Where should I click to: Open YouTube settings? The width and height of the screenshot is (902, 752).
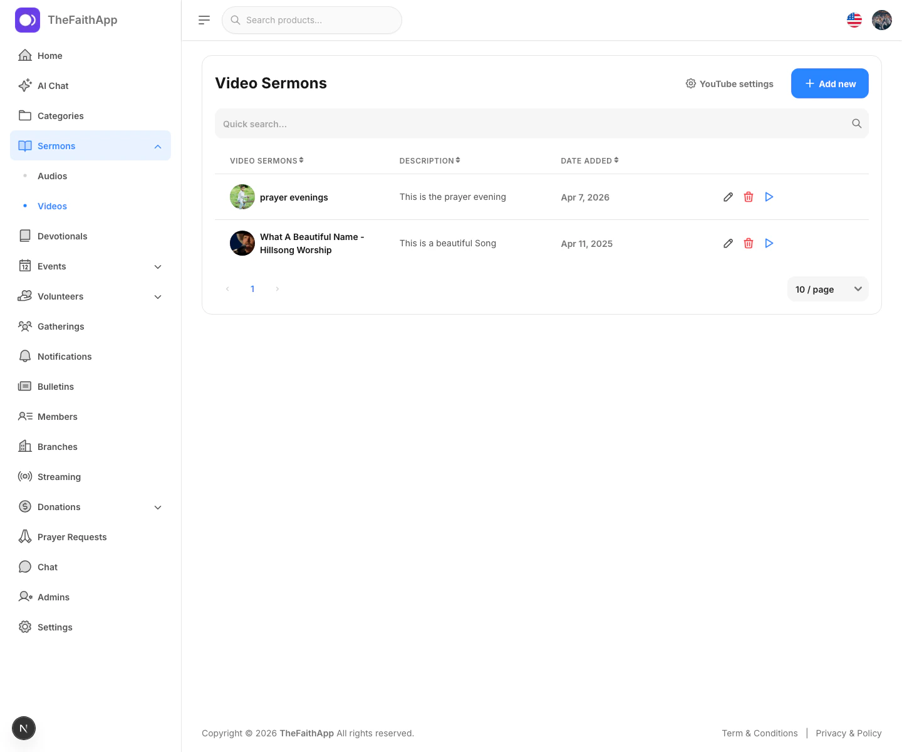[x=730, y=83]
